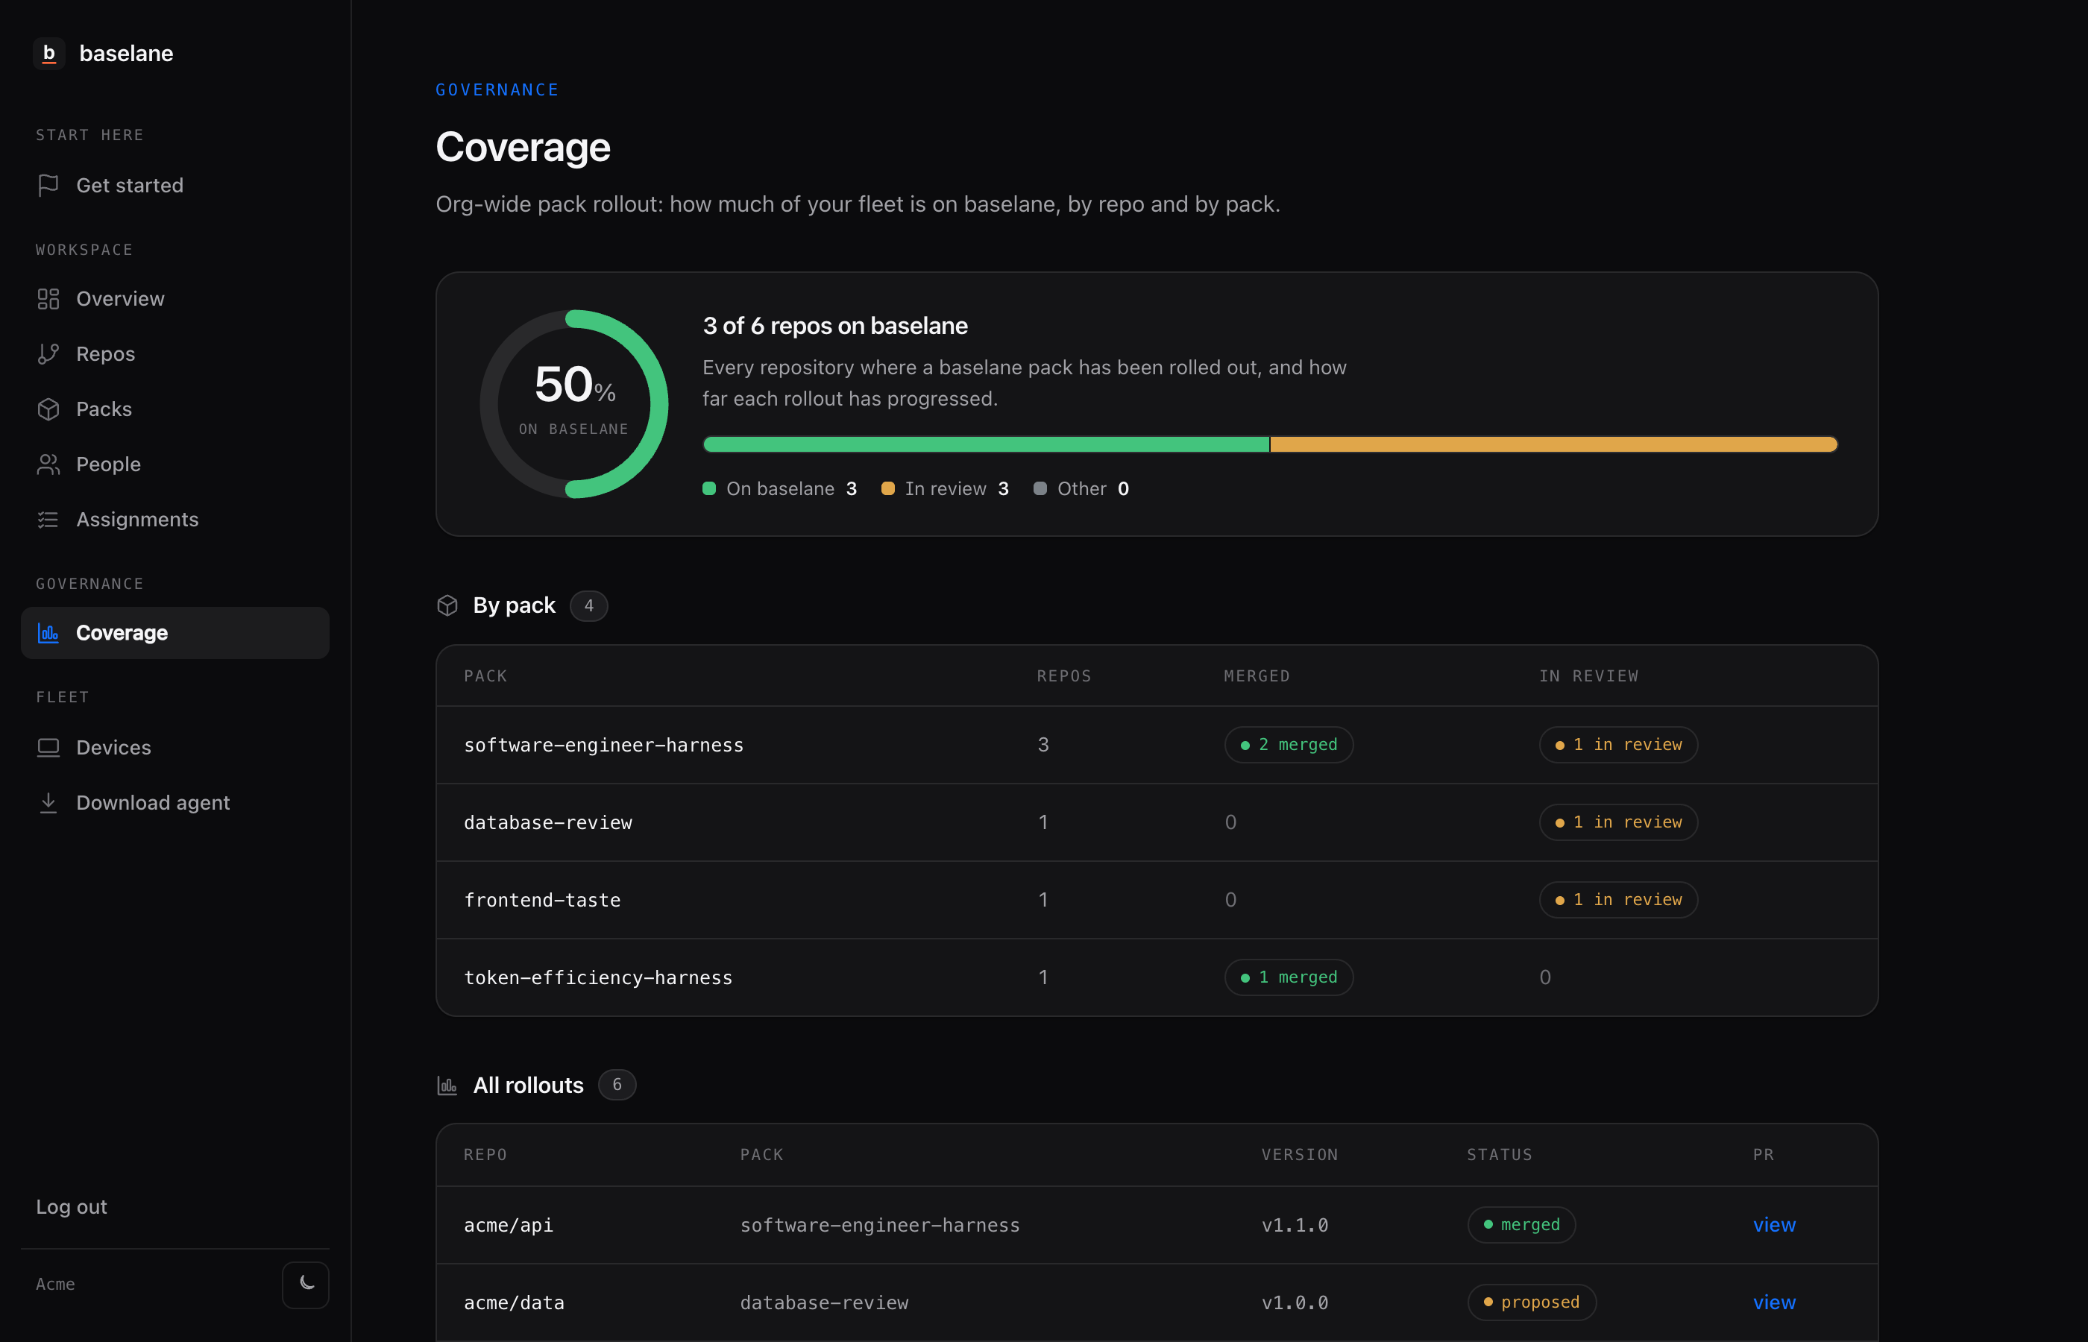Click the By pack count badge 4

[589, 605]
